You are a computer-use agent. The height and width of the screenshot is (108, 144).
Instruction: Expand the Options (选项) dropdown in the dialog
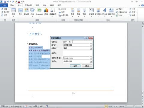click(91, 61)
